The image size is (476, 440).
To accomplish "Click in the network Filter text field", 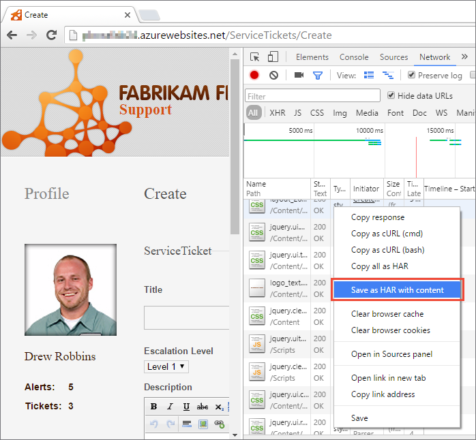I will pos(312,96).
